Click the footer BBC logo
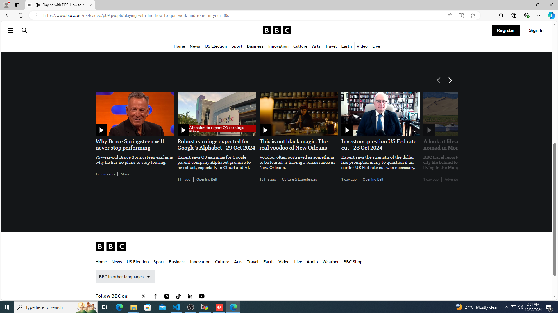 pos(111,246)
